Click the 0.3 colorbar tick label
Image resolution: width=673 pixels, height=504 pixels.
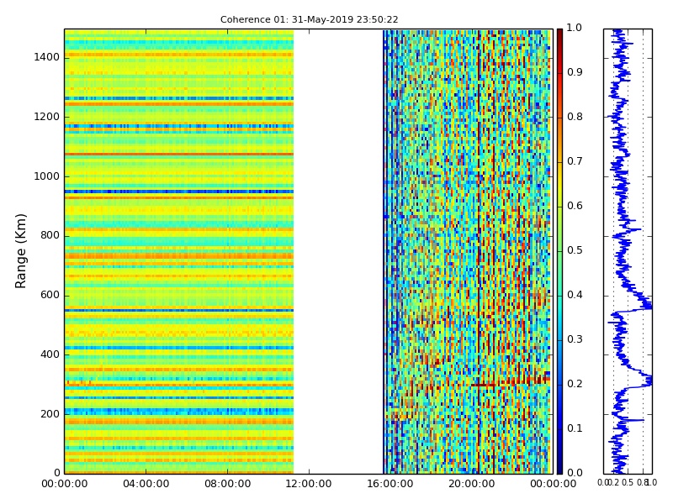(x=575, y=339)
